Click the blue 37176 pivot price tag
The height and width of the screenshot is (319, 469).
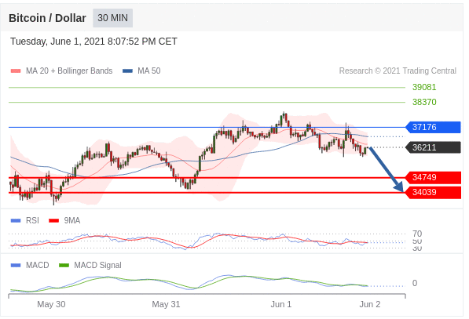click(433, 127)
